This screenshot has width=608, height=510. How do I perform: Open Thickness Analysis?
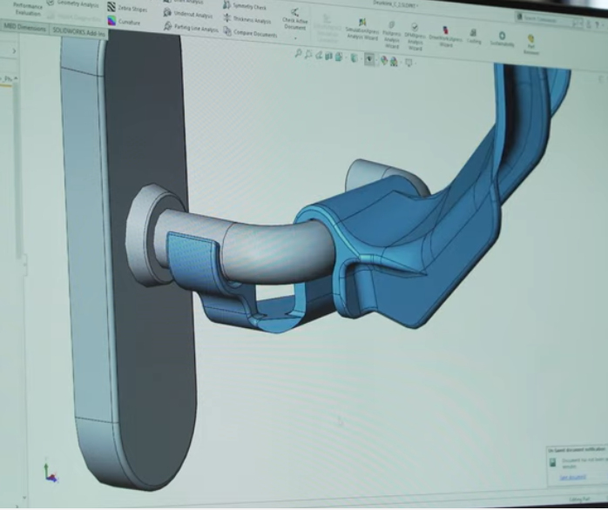(247, 19)
